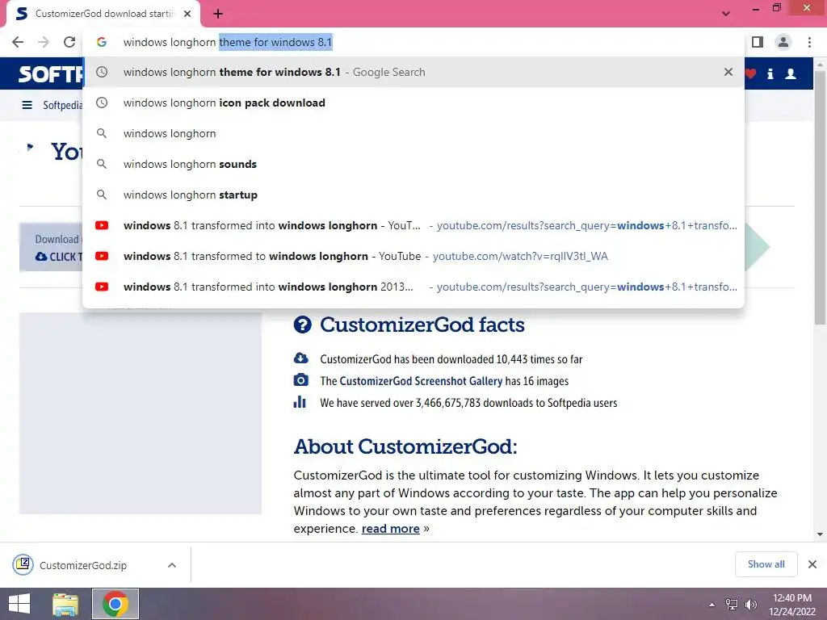Toggle the browser side panel
The width and height of the screenshot is (827, 620).
pyautogui.click(x=758, y=42)
